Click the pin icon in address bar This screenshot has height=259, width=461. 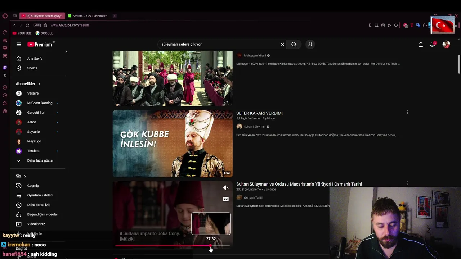pyautogui.click(x=370, y=25)
